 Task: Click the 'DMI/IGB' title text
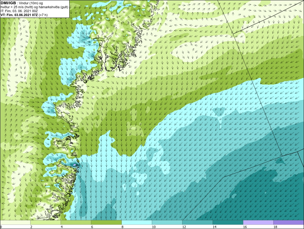pyautogui.click(x=8, y=3)
